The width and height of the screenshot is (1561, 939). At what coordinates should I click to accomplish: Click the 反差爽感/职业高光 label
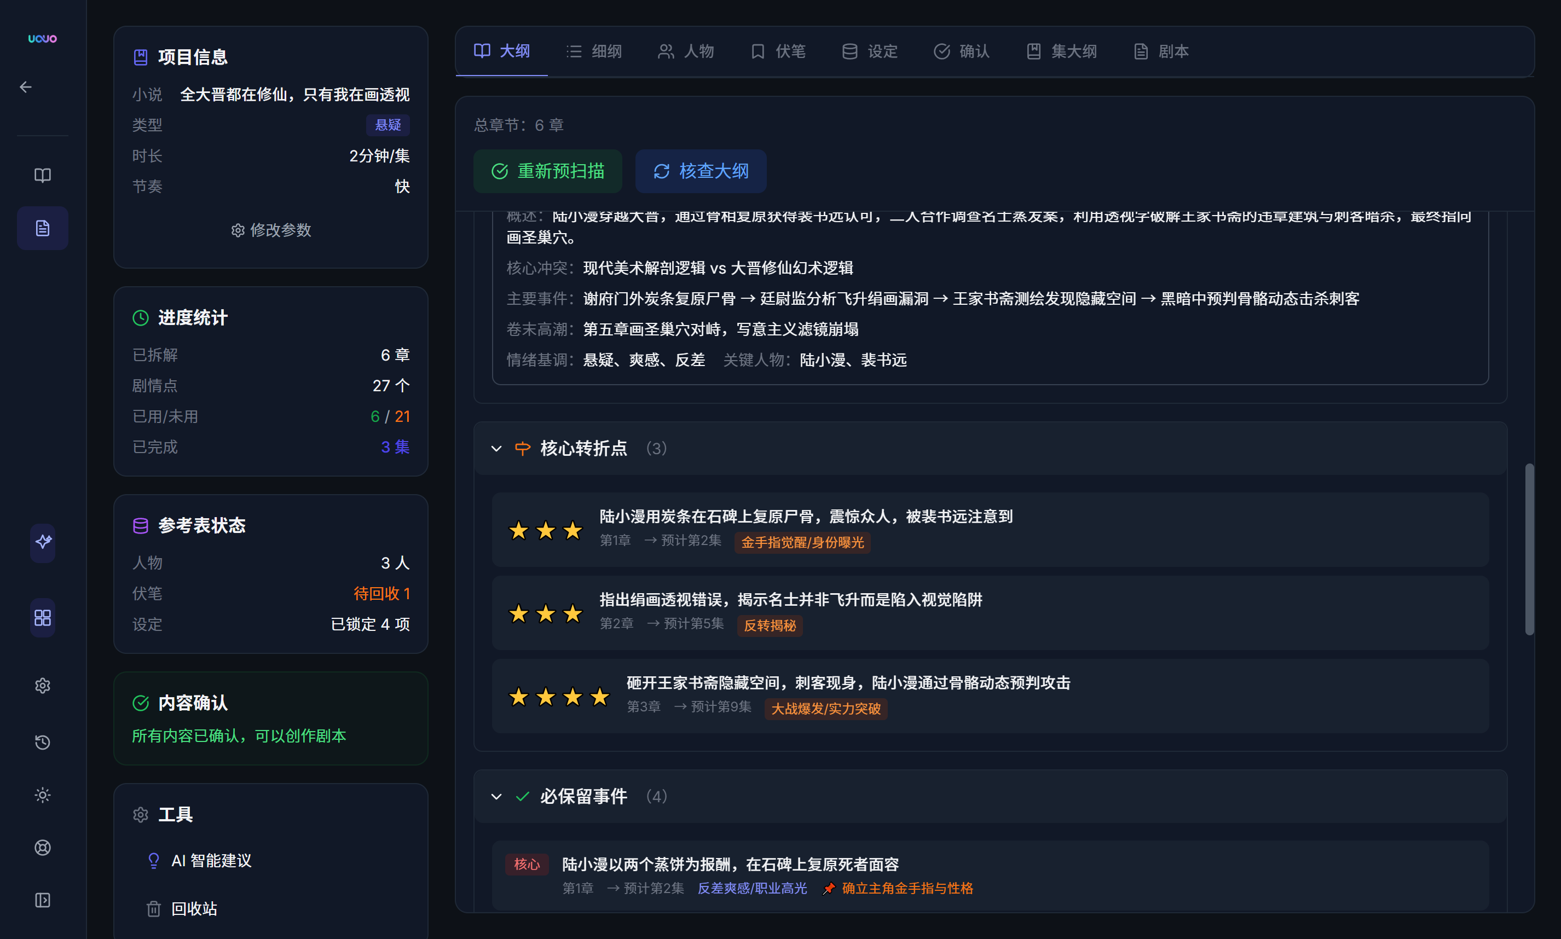coord(751,888)
